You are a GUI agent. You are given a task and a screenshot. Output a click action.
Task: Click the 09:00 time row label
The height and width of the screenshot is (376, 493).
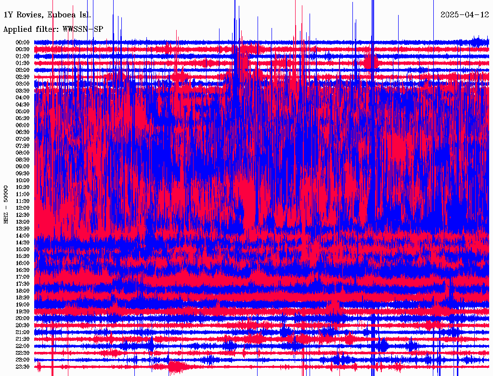coord(23,167)
